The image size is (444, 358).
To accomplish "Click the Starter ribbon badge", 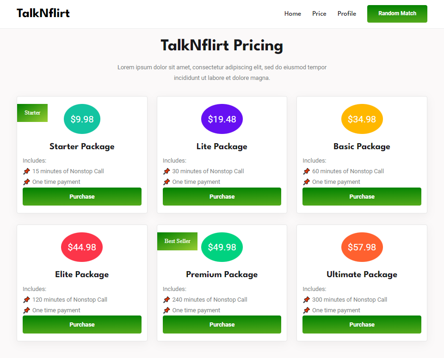I will [x=32, y=113].
